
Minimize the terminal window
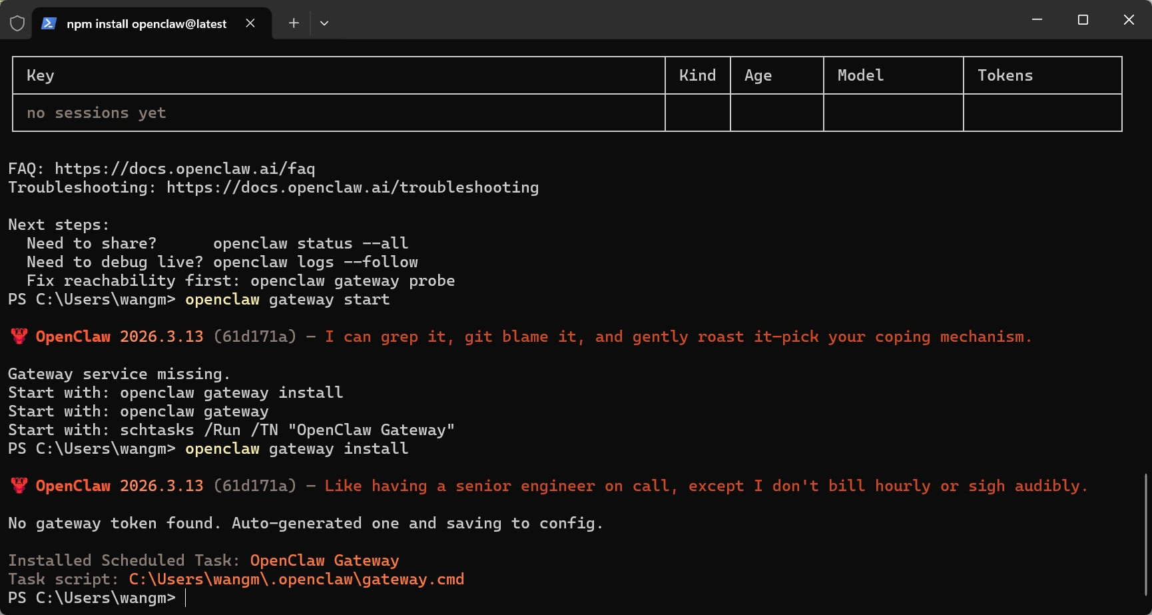tap(1037, 20)
